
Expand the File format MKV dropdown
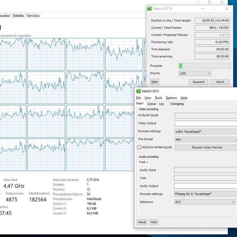click(x=206, y=139)
